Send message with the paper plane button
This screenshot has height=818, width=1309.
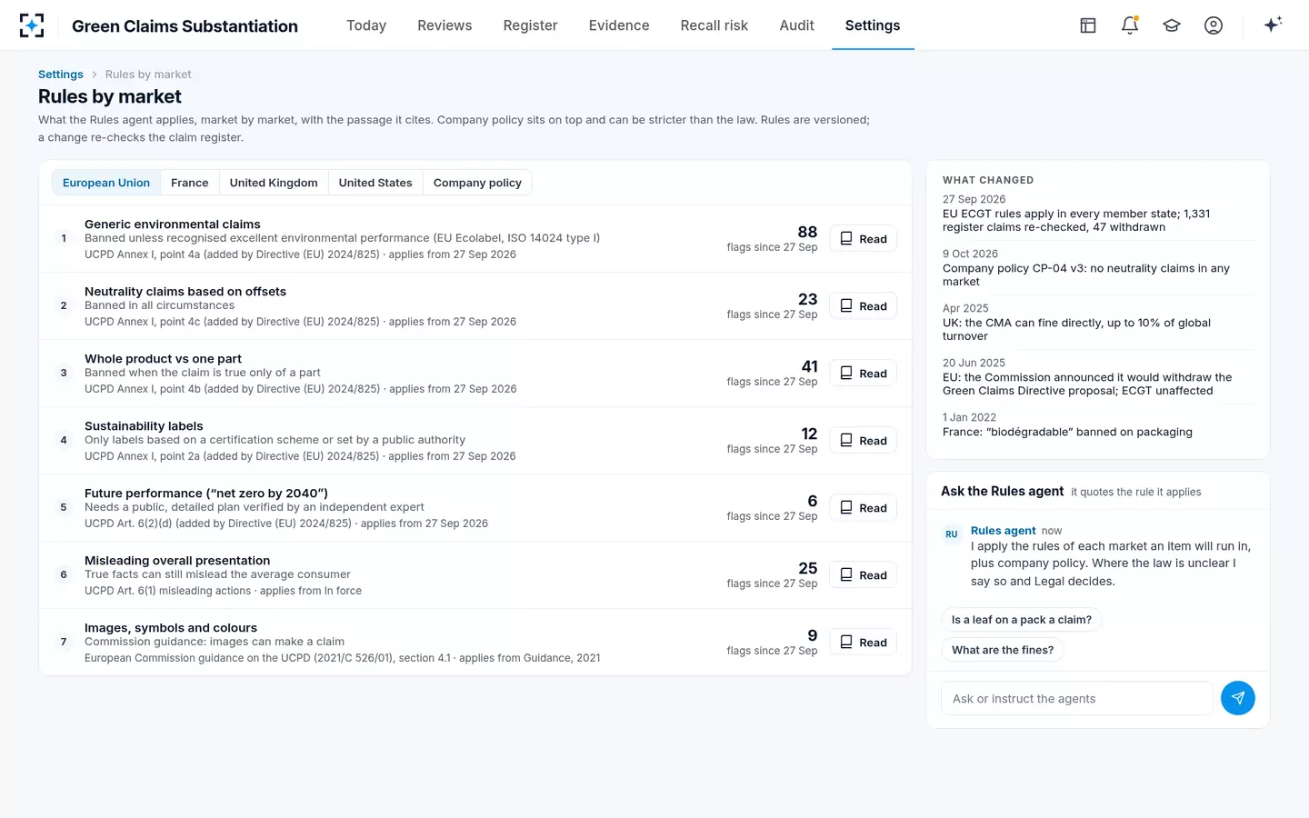(x=1237, y=698)
